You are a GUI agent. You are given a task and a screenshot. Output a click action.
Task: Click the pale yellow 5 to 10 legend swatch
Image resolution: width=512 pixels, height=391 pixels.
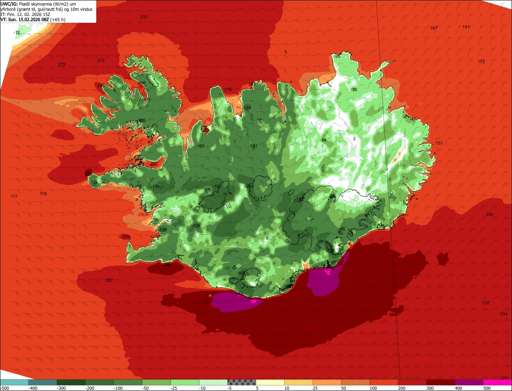coord(270,383)
